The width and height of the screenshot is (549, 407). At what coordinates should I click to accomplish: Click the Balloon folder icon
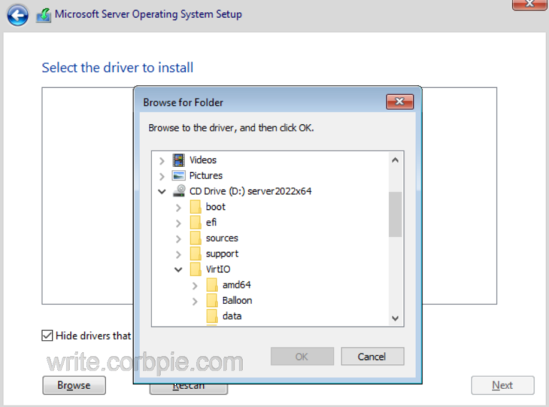point(212,301)
